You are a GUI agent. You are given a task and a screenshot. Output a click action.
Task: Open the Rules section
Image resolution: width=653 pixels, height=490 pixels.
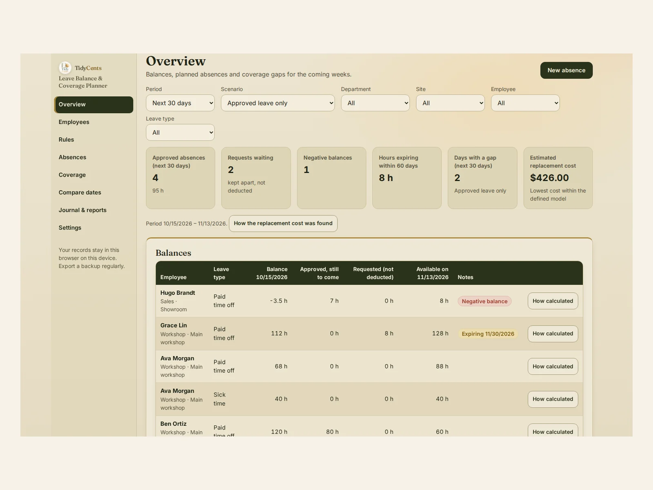[x=94, y=140]
